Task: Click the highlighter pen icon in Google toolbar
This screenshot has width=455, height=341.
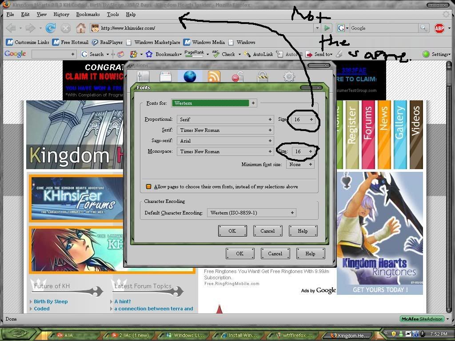Action: click(339, 54)
